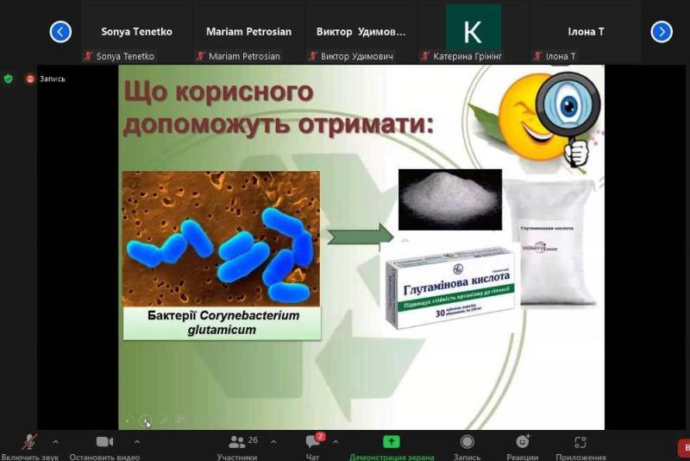The width and height of the screenshot is (690, 461).
Task: Click the Запись recording status label
Action: [53, 79]
